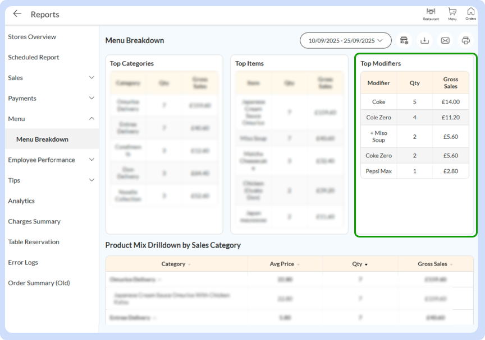Sort drilldown table by Qty column
Image resolution: width=485 pixels, height=340 pixels.
click(360, 264)
